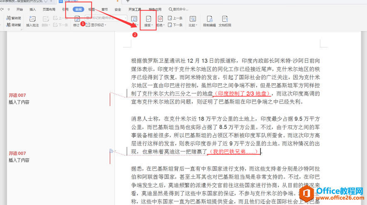Open 限制编辑 restrict editing
Screen dimensions: 367x205
click(x=209, y=21)
